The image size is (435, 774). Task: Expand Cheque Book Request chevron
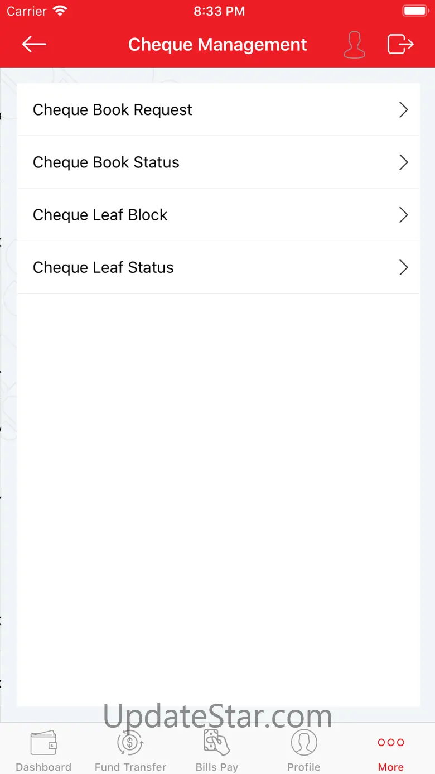pyautogui.click(x=404, y=110)
